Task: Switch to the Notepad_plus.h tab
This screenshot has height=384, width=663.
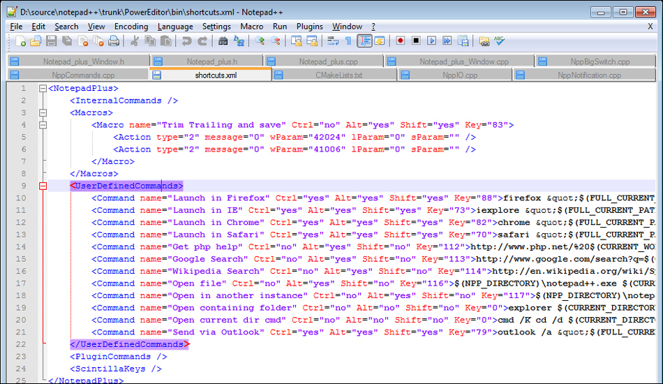Action: click(x=207, y=61)
